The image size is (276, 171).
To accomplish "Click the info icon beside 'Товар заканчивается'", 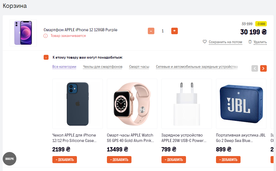I will point(46,36).
